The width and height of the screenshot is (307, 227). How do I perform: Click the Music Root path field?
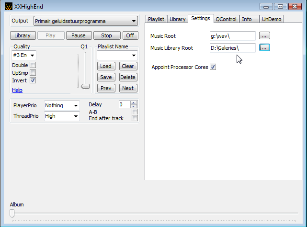[x=233, y=36]
